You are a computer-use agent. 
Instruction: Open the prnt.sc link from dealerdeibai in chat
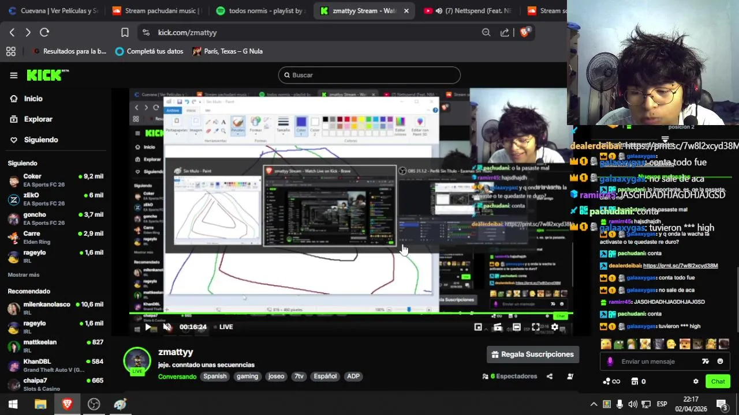[680, 266]
